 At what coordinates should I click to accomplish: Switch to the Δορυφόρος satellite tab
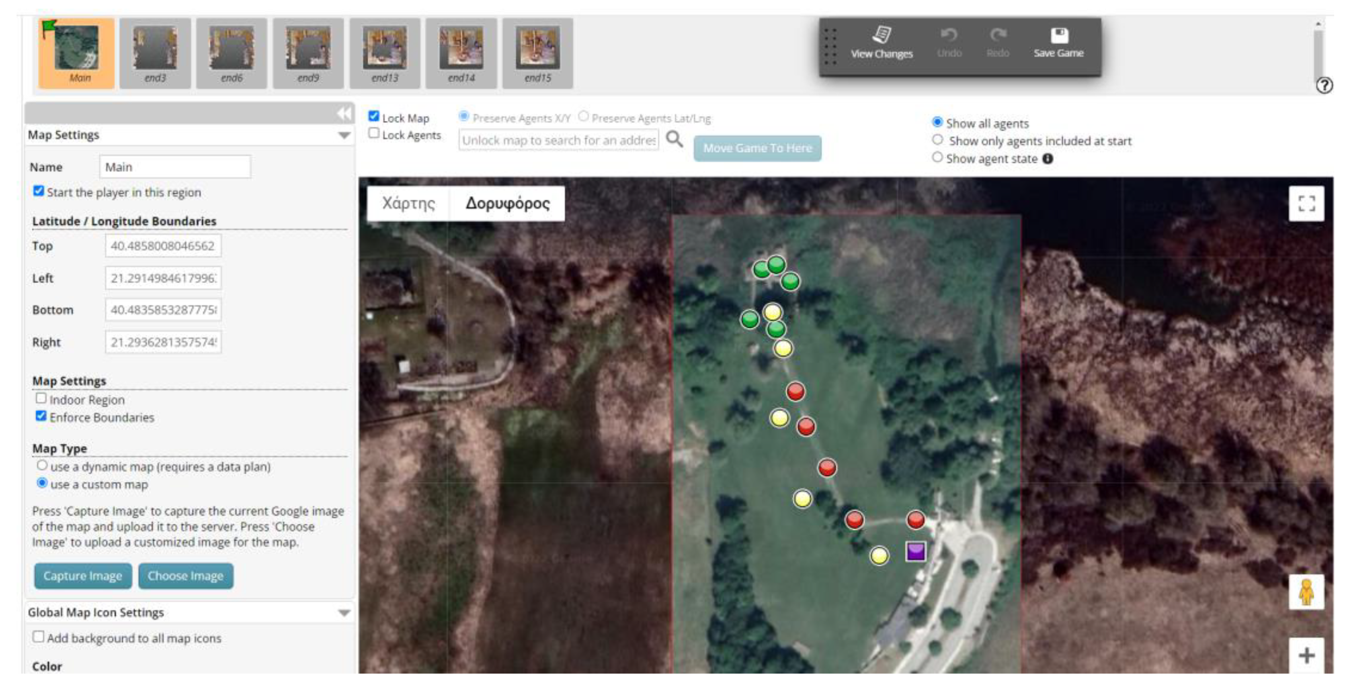pyautogui.click(x=507, y=203)
